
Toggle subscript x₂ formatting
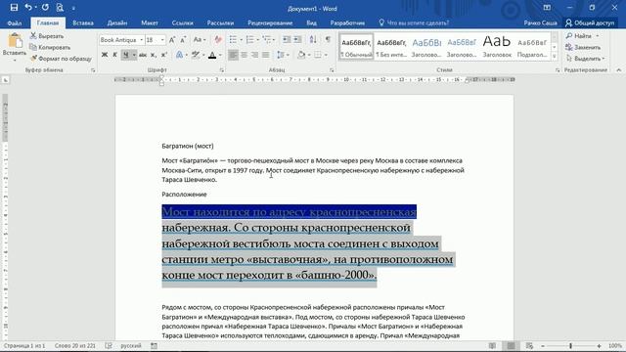[154, 55]
